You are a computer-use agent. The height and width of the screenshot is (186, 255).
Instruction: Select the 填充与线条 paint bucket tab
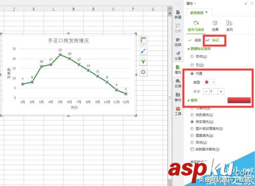196,26
